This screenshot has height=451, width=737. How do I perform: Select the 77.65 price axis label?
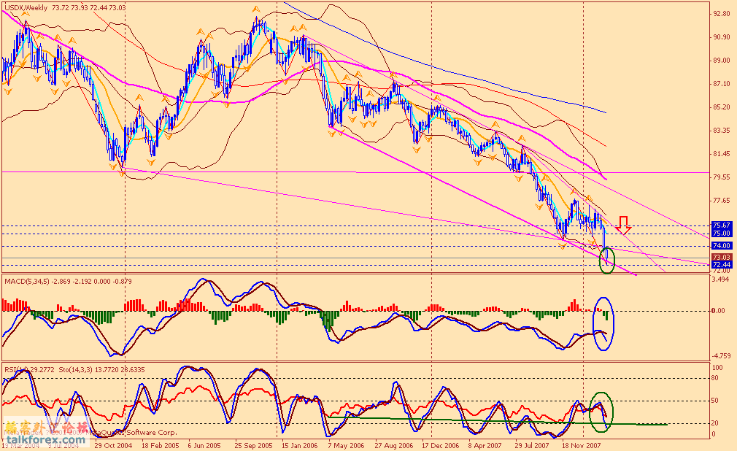point(722,201)
